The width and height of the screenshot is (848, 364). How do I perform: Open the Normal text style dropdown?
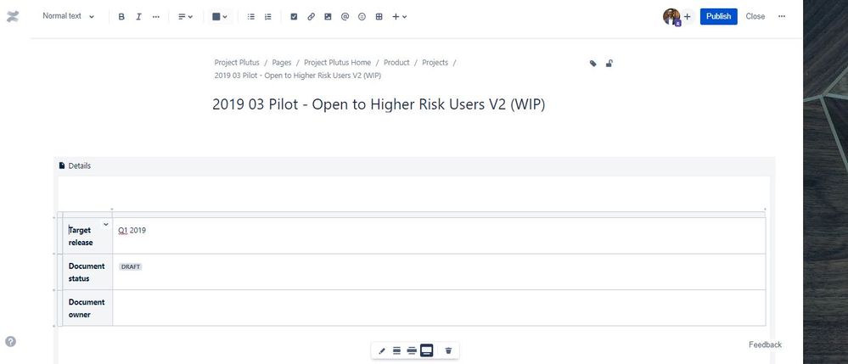tap(68, 16)
